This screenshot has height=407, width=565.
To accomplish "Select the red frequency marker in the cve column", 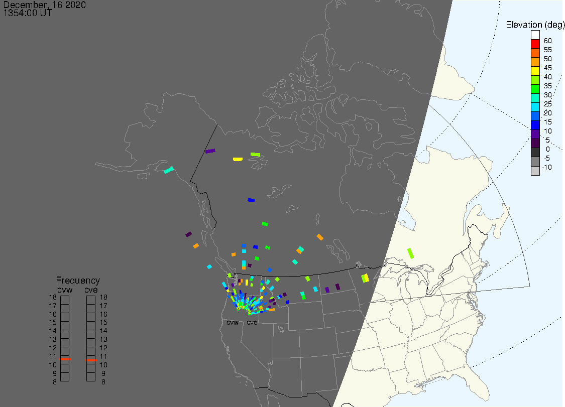I will click(x=91, y=360).
